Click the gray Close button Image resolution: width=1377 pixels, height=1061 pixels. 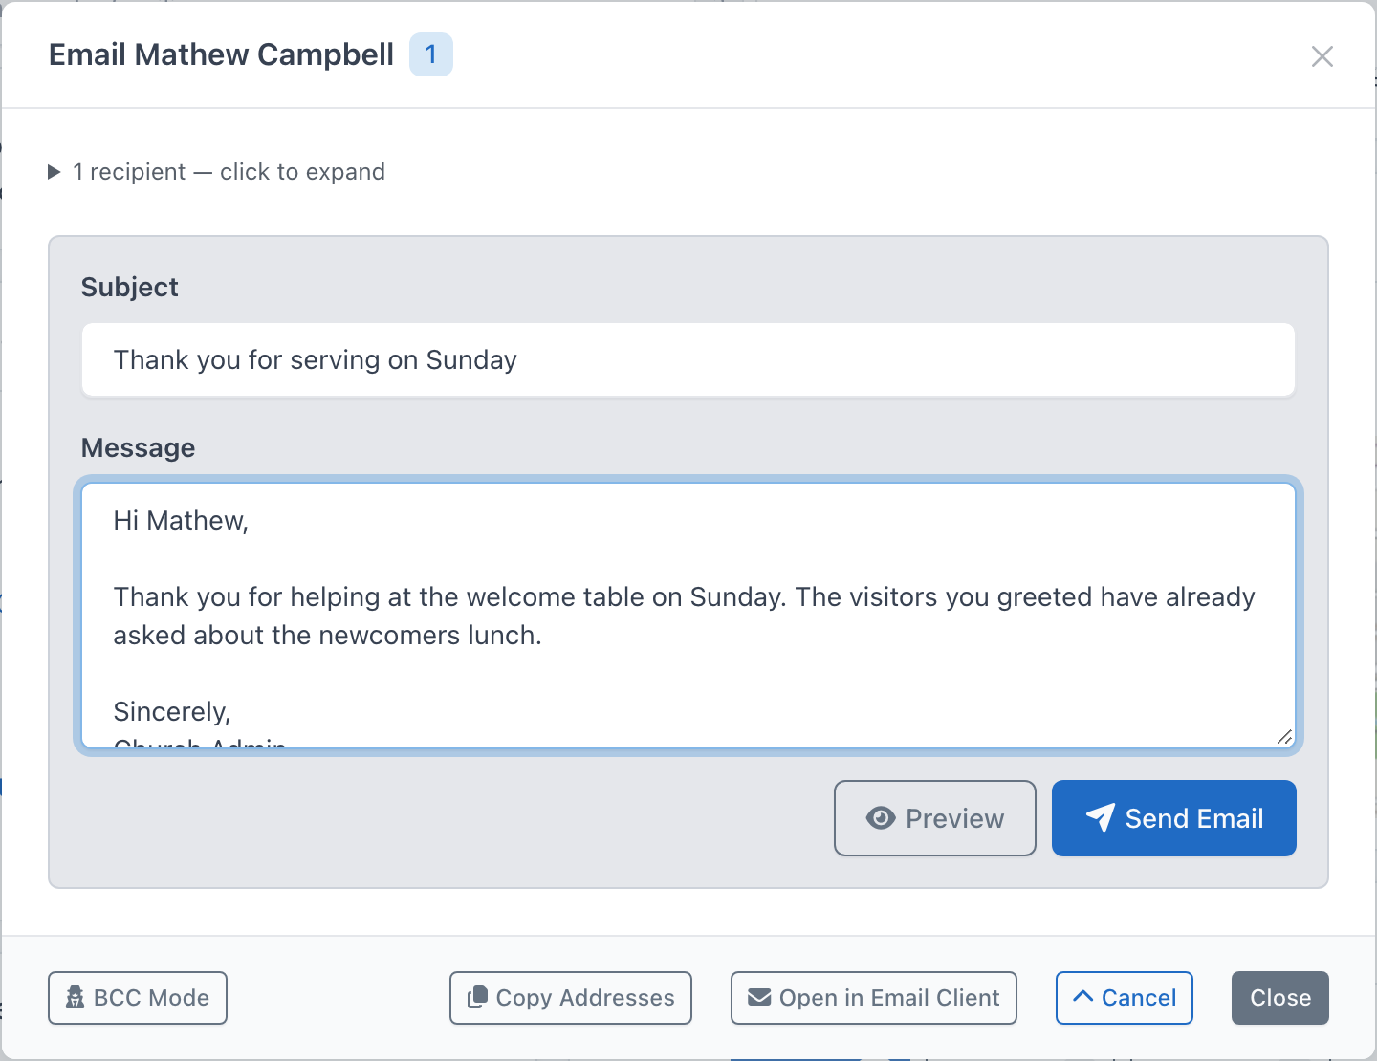click(1280, 998)
